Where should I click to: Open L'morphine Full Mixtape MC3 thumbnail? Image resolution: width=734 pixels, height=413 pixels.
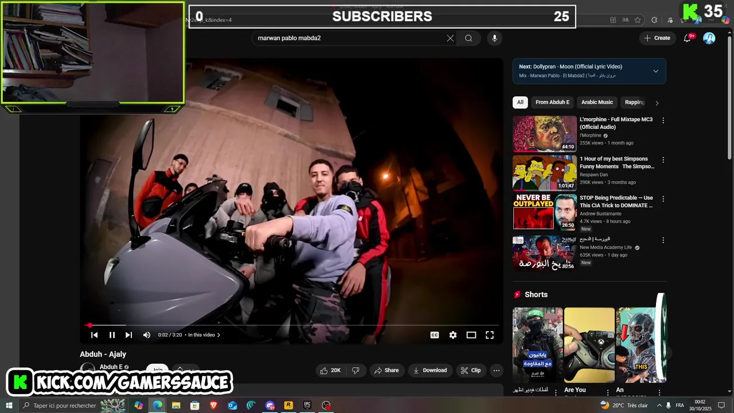tap(545, 134)
